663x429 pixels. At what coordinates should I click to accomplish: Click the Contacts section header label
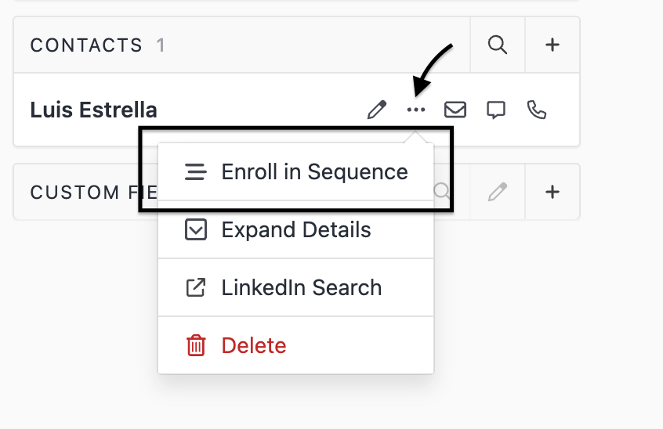(x=86, y=45)
